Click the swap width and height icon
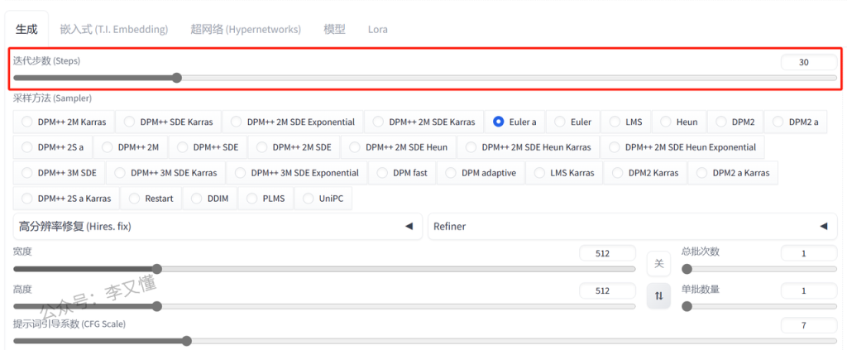Screen dimensions: 847x350 (x=658, y=295)
